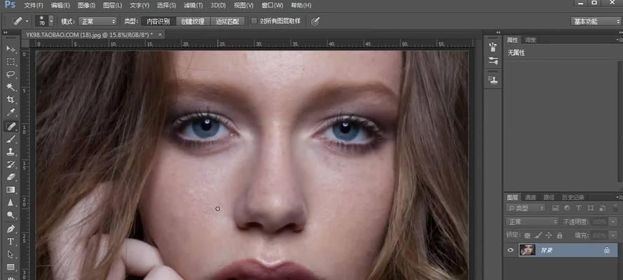Filter layers by shape layers icon
623x280 pixels.
tap(591, 208)
